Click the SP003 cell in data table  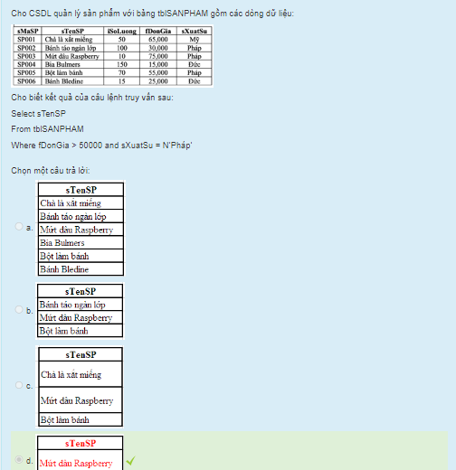point(26,56)
